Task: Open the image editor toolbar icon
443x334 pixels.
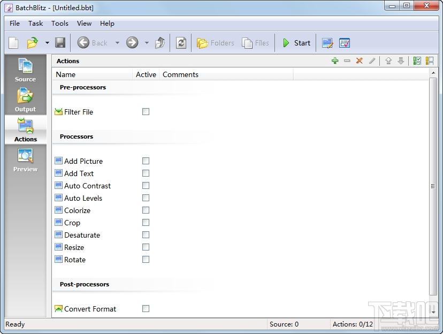Action: (x=327, y=43)
